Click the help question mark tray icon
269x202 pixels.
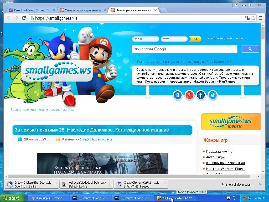point(228,198)
